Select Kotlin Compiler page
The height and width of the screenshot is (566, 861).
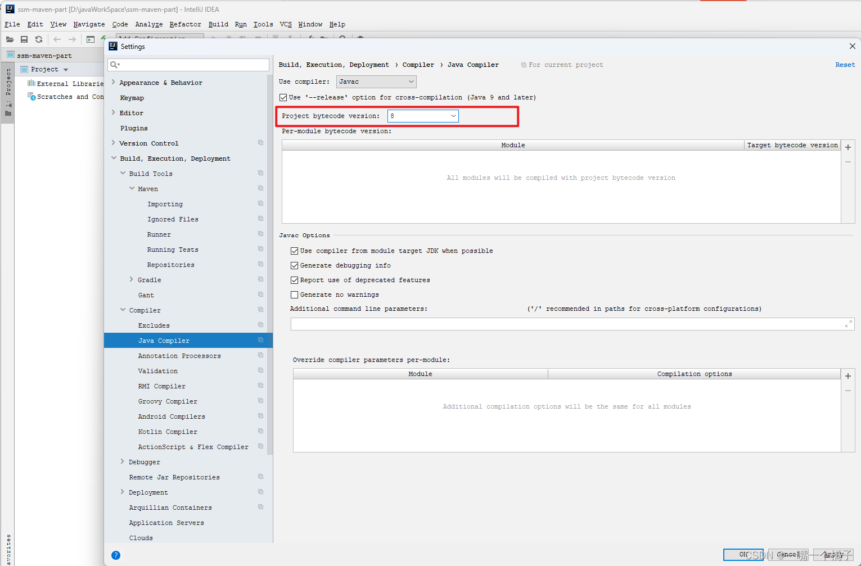tap(168, 432)
